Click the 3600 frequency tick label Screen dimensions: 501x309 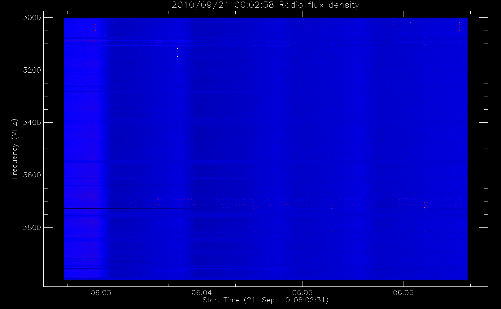click(x=32, y=175)
